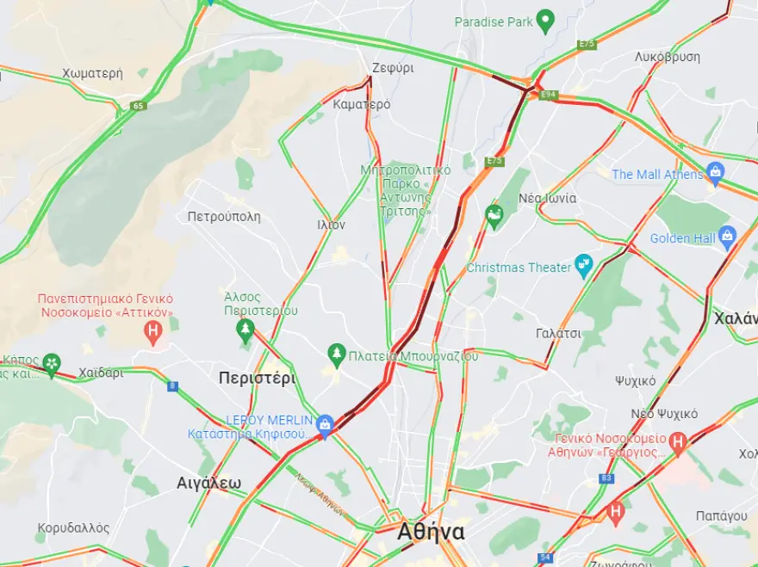Click the Αθήνα city label

point(431,532)
